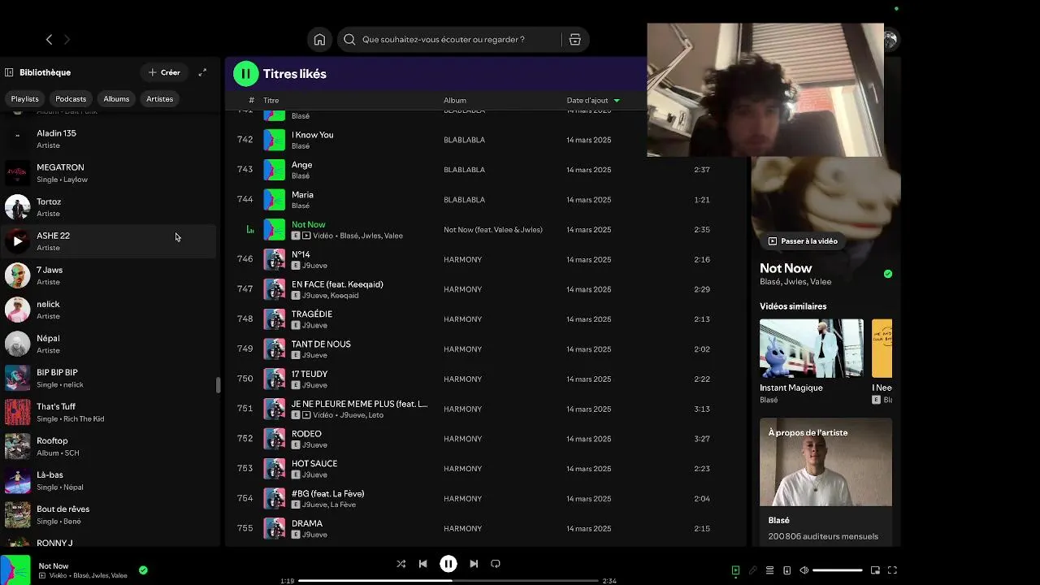Click the Titre column header
Viewport: 1040px width, 585px height.
tap(271, 101)
